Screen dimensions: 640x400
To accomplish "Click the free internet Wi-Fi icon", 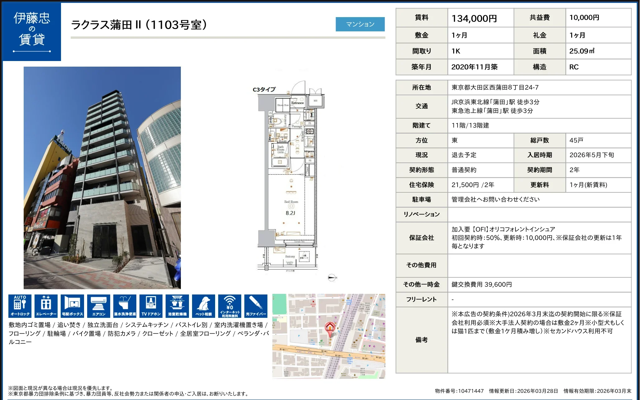I will click(x=230, y=306).
